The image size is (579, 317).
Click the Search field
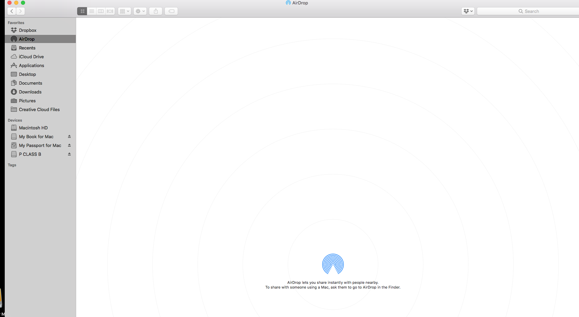pyautogui.click(x=528, y=11)
